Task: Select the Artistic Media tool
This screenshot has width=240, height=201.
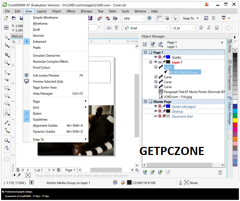Action: 7,80
